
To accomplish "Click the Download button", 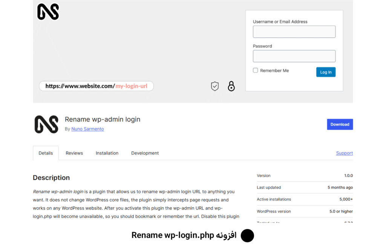I will point(340,124).
